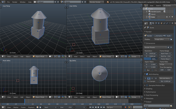Click the pin icon beside Scene
The width and height of the screenshot is (176, 109).
click(145, 28)
